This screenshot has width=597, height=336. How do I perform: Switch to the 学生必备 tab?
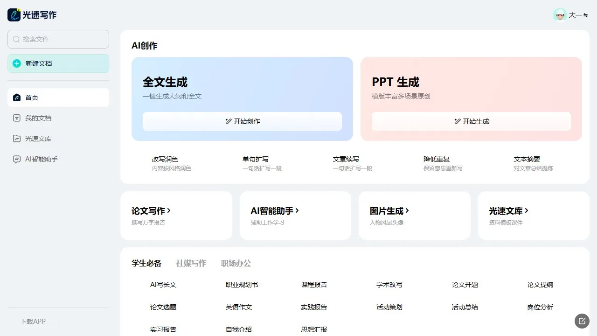tap(146, 263)
